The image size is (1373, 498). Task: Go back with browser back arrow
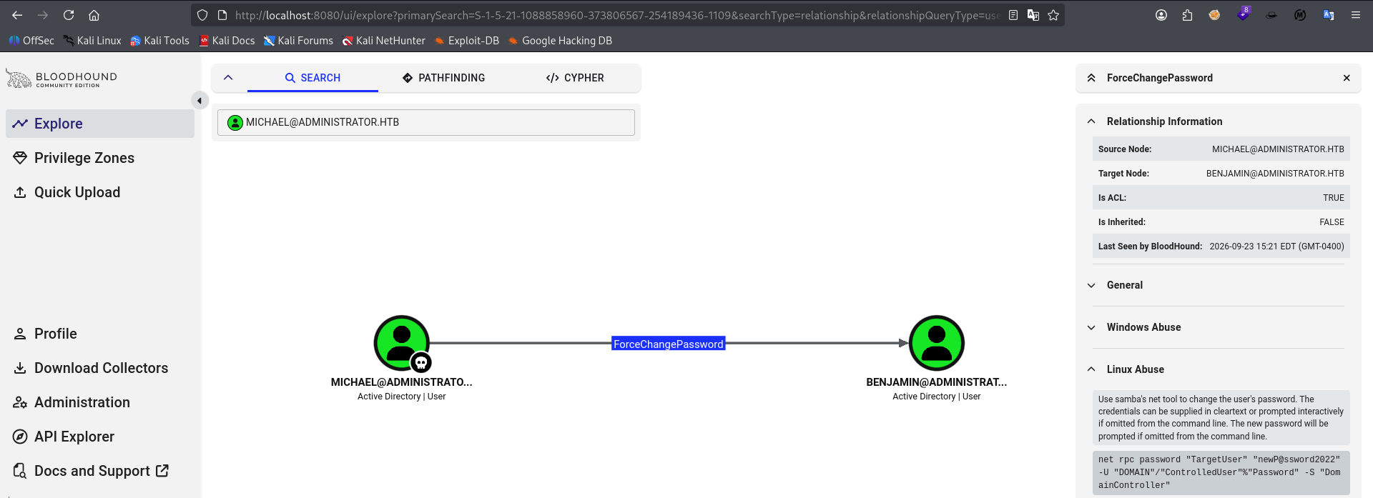pos(17,15)
